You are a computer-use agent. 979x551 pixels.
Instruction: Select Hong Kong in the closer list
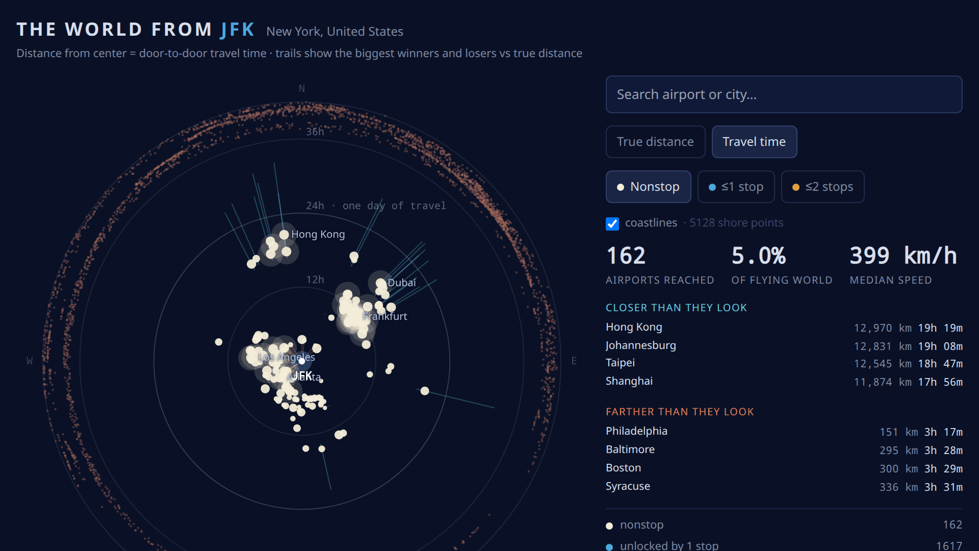784,328
